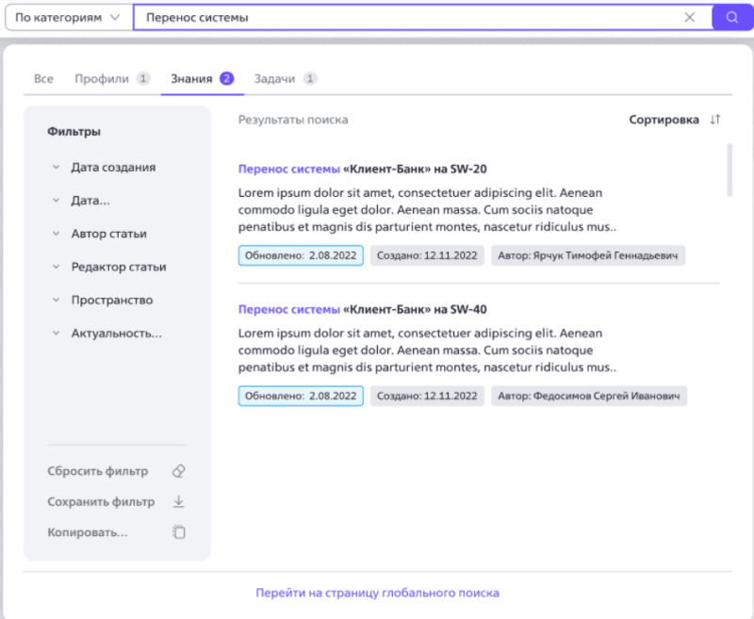754x619 pixels.
Task: Click Обновлено 2.08.2022 tag on SW-20 result
Action: point(300,255)
